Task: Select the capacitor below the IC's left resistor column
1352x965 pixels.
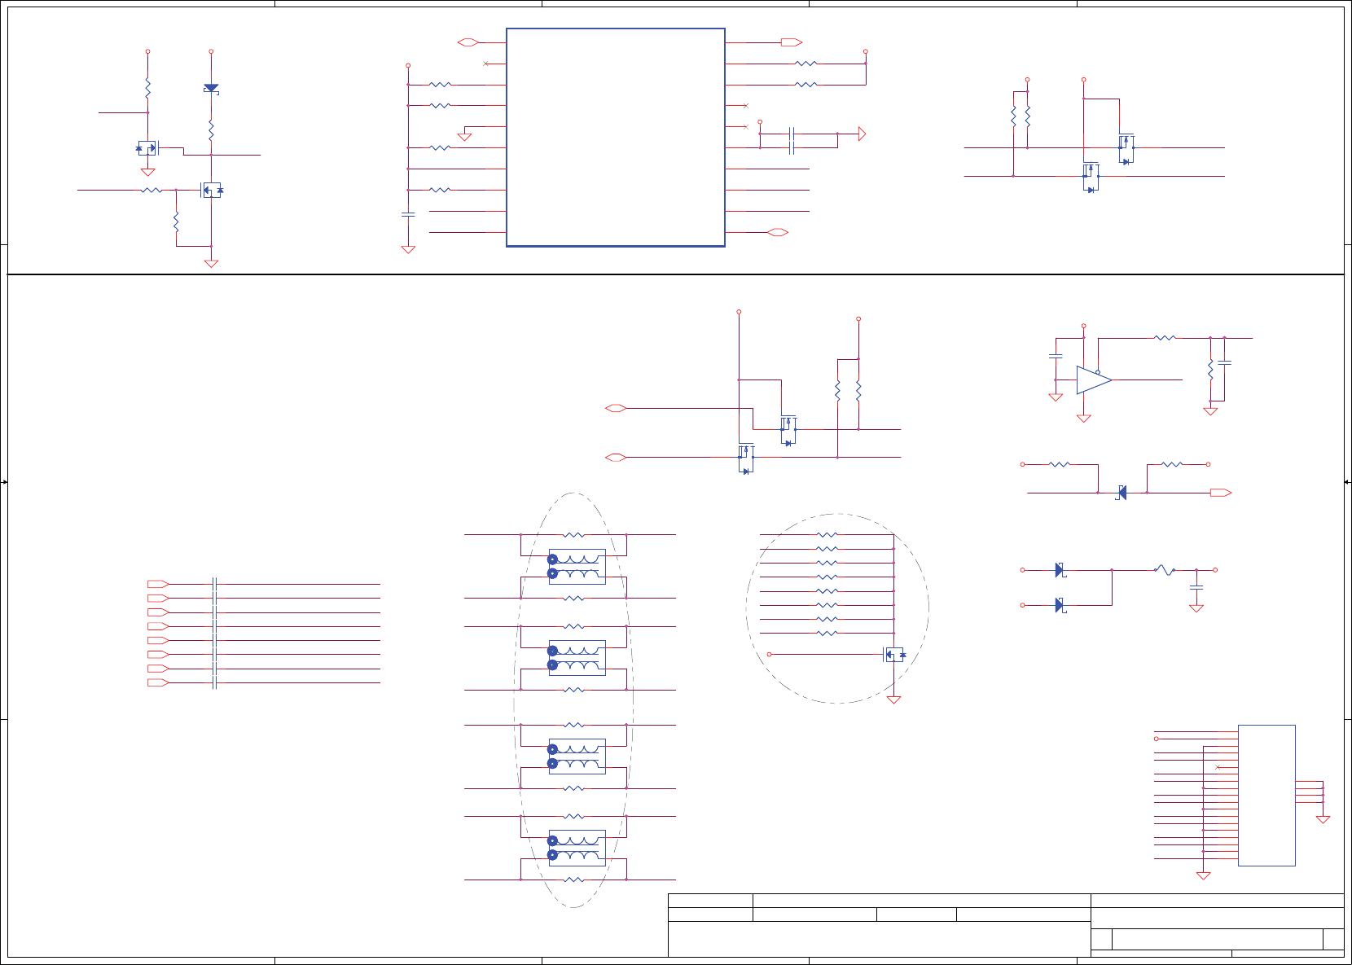Action: click(408, 214)
